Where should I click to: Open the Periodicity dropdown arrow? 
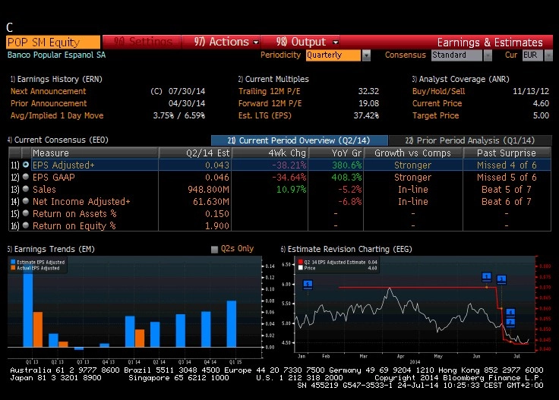pyautogui.click(x=366, y=55)
